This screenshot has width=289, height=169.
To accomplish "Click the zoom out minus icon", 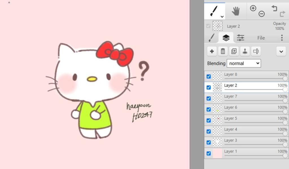I will 262,14.
